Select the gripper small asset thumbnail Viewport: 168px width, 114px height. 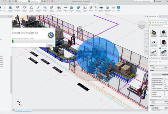pos(164,43)
